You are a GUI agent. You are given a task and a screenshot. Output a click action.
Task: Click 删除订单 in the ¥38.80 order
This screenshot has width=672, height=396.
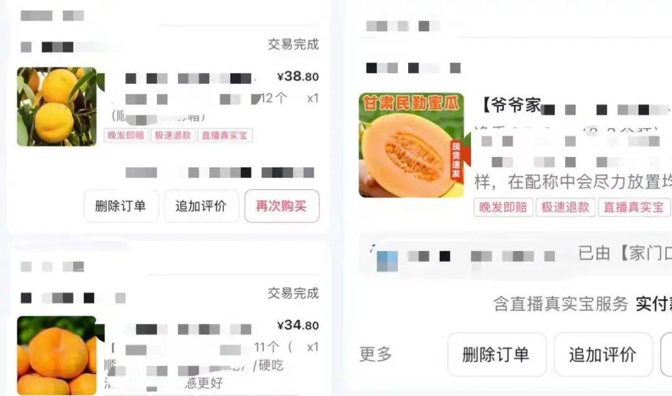121,206
